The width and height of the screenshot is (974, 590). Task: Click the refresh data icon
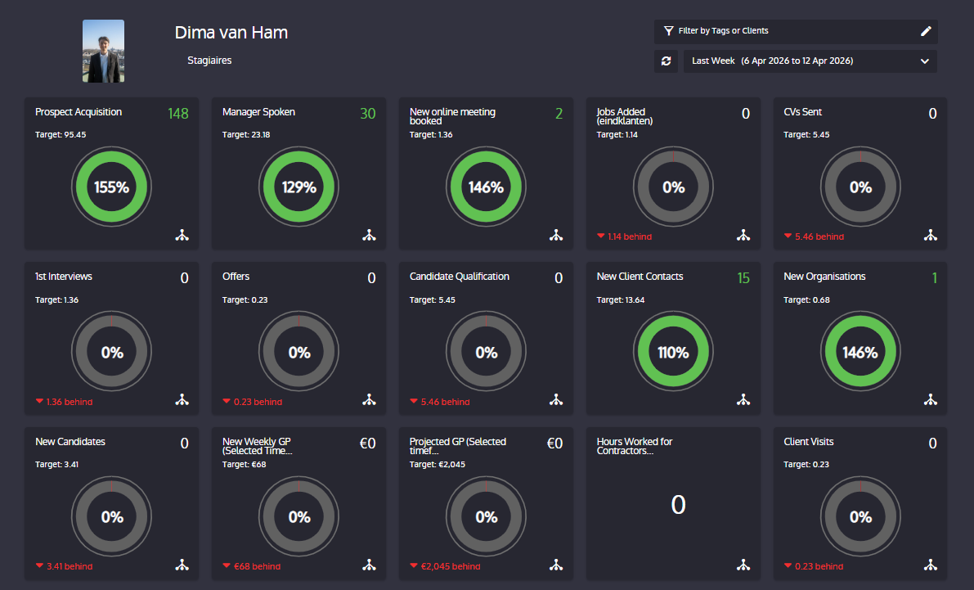point(666,61)
